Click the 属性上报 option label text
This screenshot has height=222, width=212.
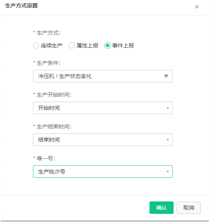coord(87,45)
